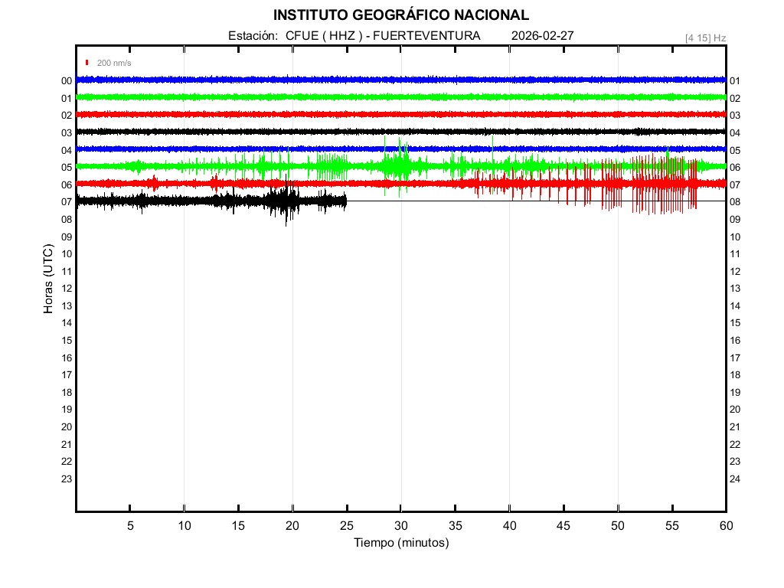Click the end of black 07 trace

(346, 201)
